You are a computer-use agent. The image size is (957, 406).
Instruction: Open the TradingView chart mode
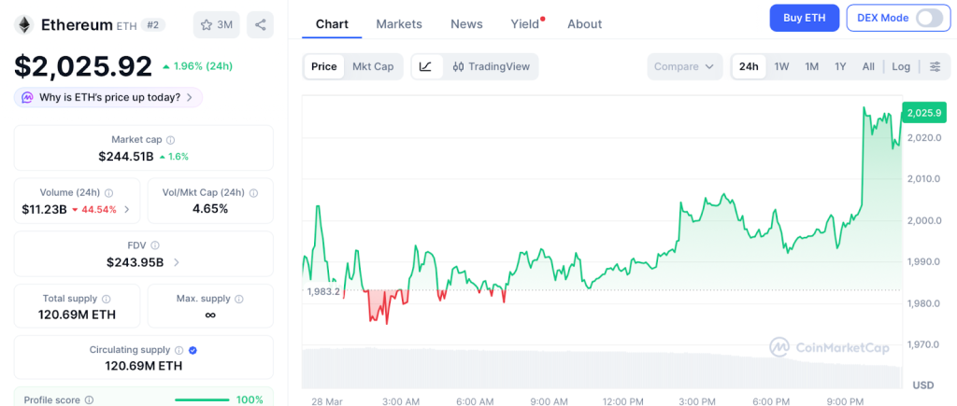491,66
